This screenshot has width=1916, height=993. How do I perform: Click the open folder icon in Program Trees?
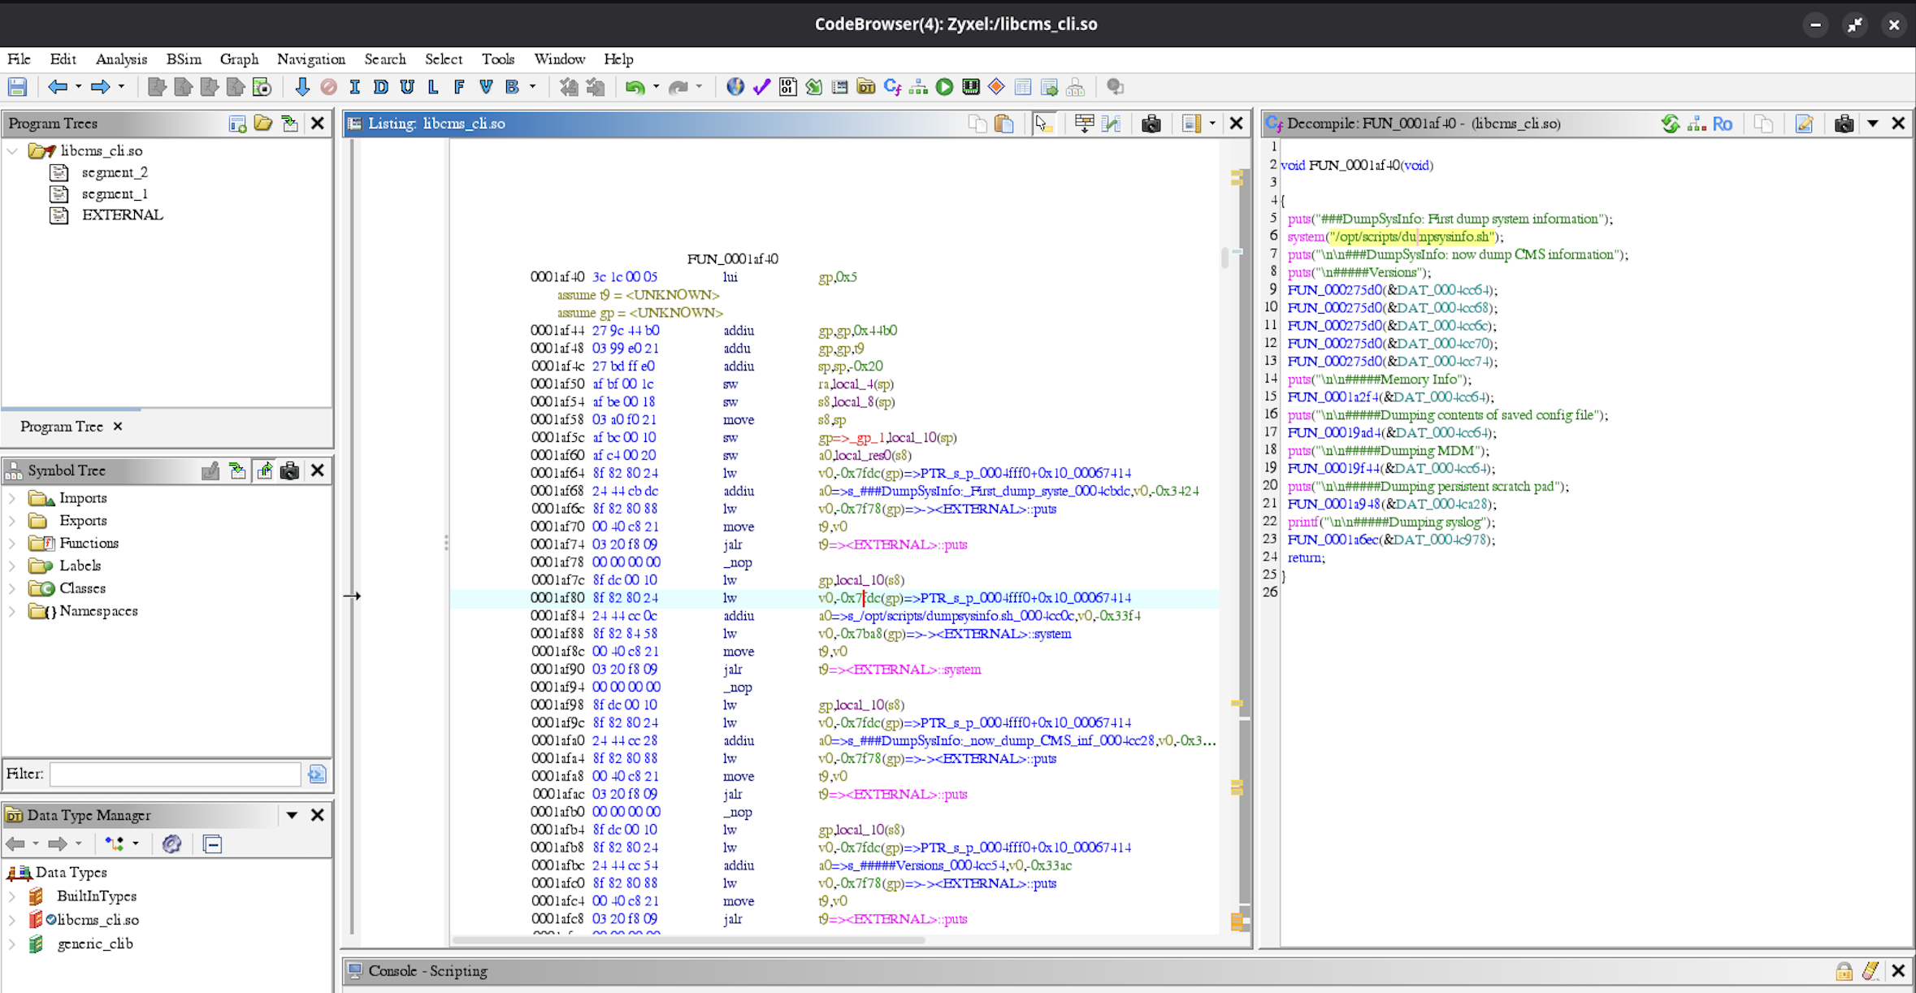(x=263, y=124)
